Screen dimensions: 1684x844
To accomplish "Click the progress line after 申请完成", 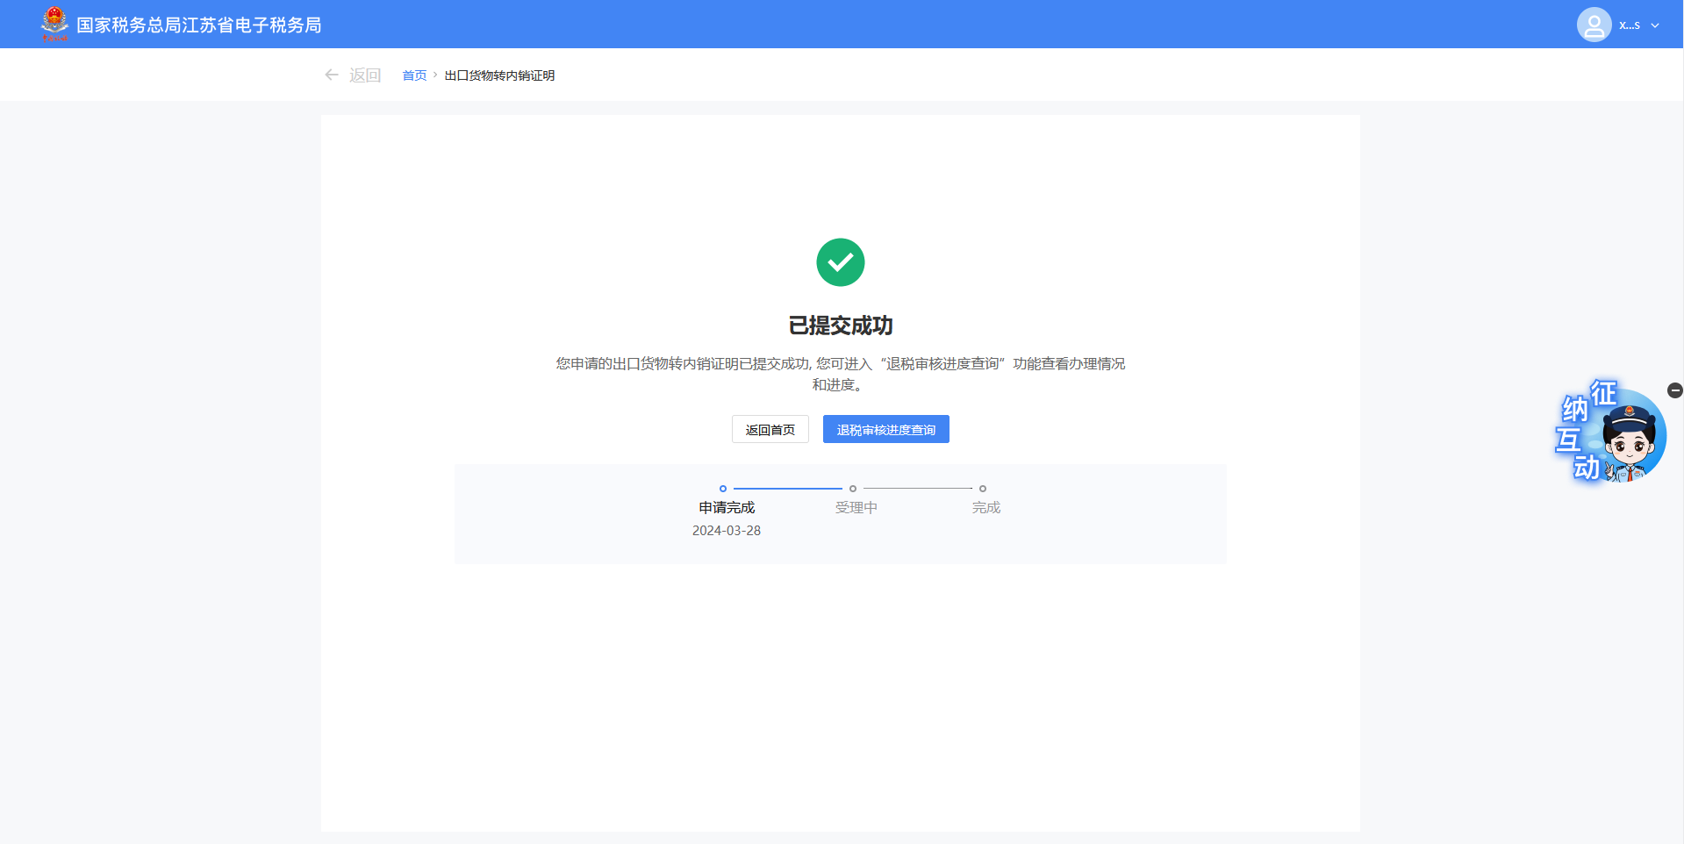I will 787,489.
